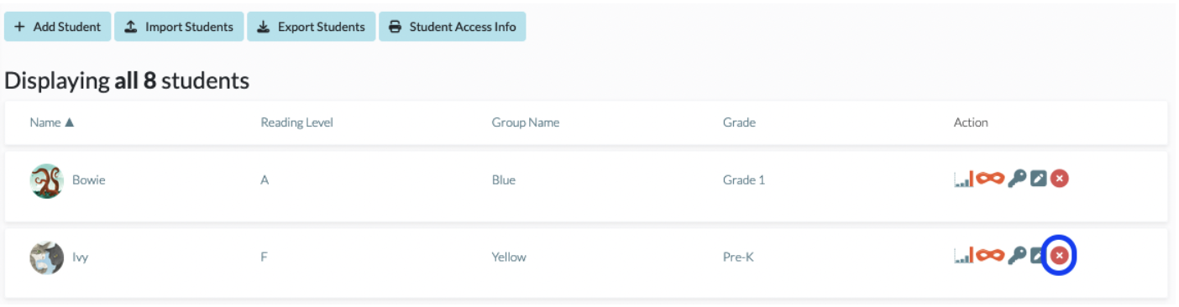1179x307 pixels.
Task: Sort by Group Name column header
Action: (526, 122)
